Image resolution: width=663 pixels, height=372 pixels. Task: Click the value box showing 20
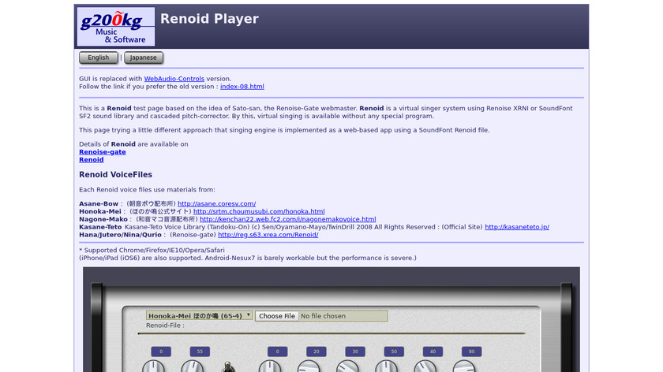tap(317, 352)
